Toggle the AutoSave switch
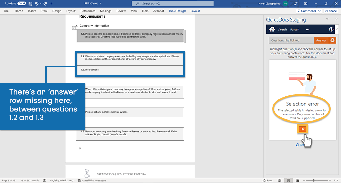 [x=22, y=3]
